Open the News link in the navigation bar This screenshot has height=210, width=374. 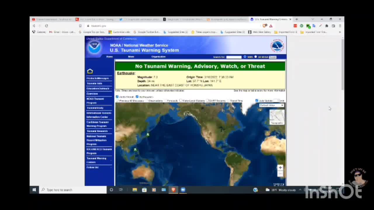point(131,57)
